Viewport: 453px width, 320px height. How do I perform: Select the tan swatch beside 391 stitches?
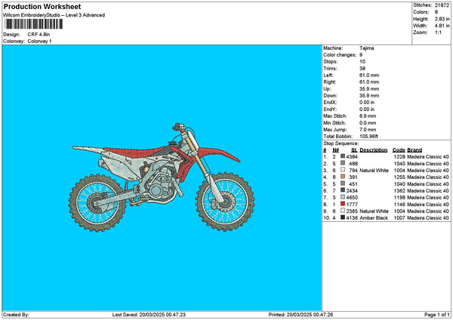(x=343, y=177)
